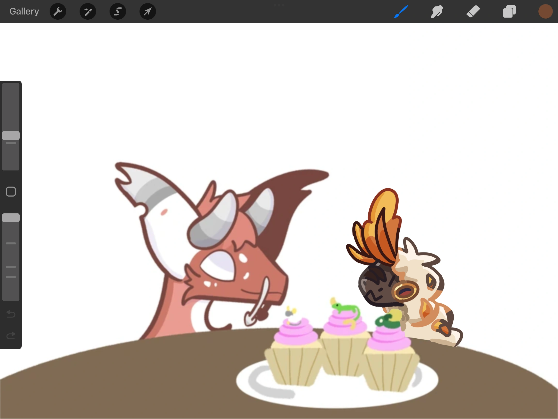Select the Smudge tool
The image size is (558, 419).
437,11
